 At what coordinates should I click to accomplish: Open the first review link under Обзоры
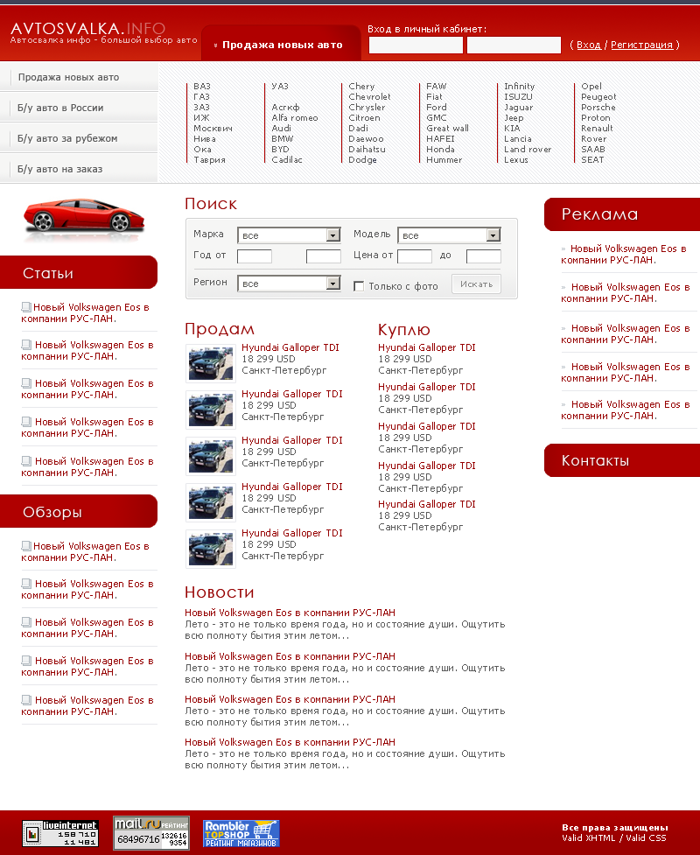click(85, 552)
